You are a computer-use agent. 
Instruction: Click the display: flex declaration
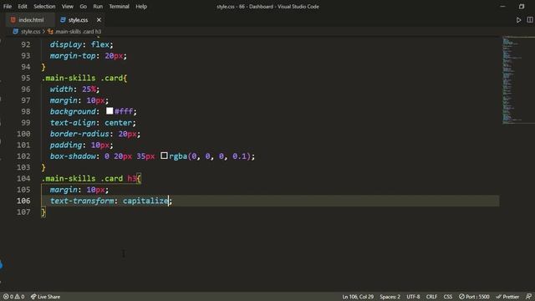tap(82, 44)
